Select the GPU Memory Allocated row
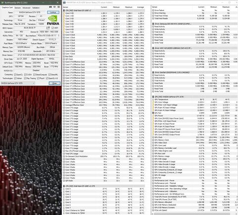The width and height of the screenshot is (238, 215). click(195, 202)
